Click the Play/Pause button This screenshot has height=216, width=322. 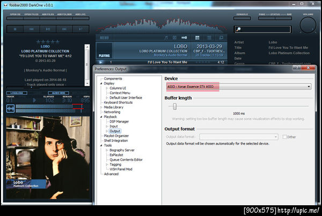coord(48,29)
